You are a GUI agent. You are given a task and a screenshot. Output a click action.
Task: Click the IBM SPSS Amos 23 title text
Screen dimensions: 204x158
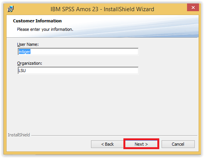[102, 9]
